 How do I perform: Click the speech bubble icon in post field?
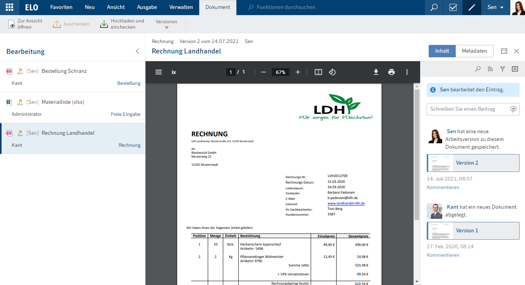click(513, 109)
